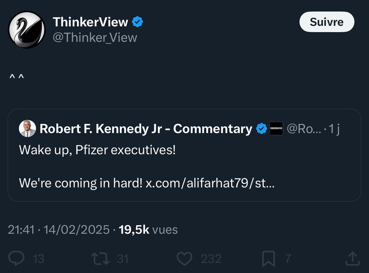Click the 21:41 · 14/02/2025 timestamp
Viewport: 369px width, 273px height.
[59, 230]
